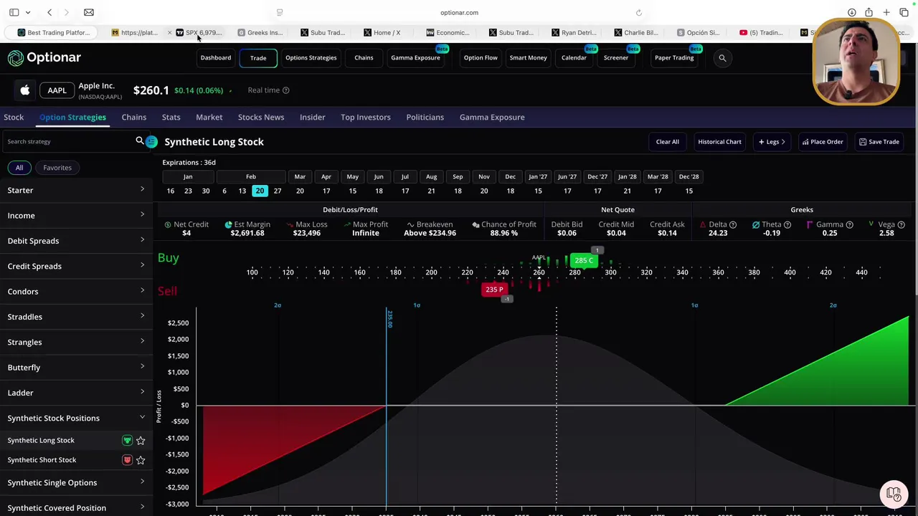Click the Save Trade button
The width and height of the screenshot is (918, 516).
(x=879, y=142)
